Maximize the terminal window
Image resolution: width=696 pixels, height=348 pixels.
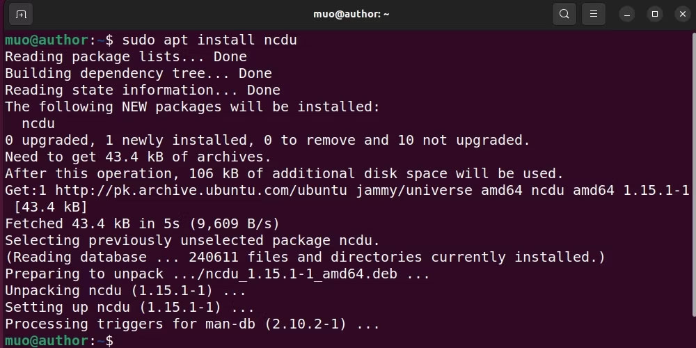pos(654,14)
